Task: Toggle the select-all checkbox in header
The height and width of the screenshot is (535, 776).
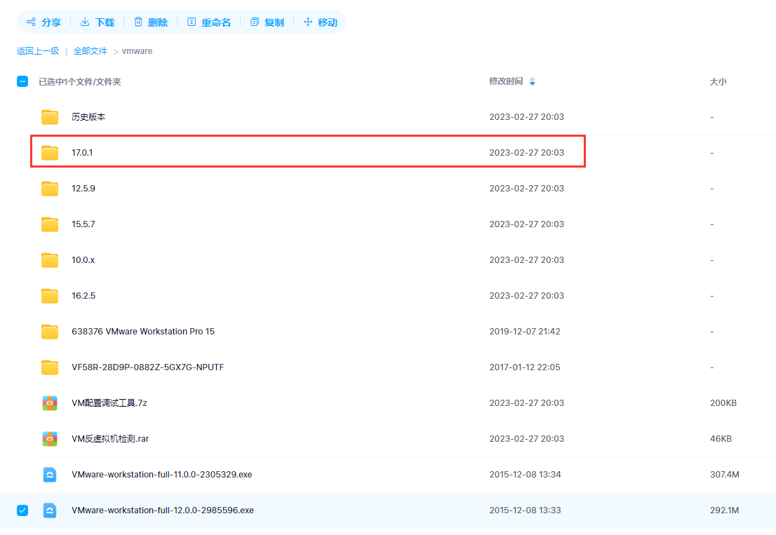Action: [22, 81]
